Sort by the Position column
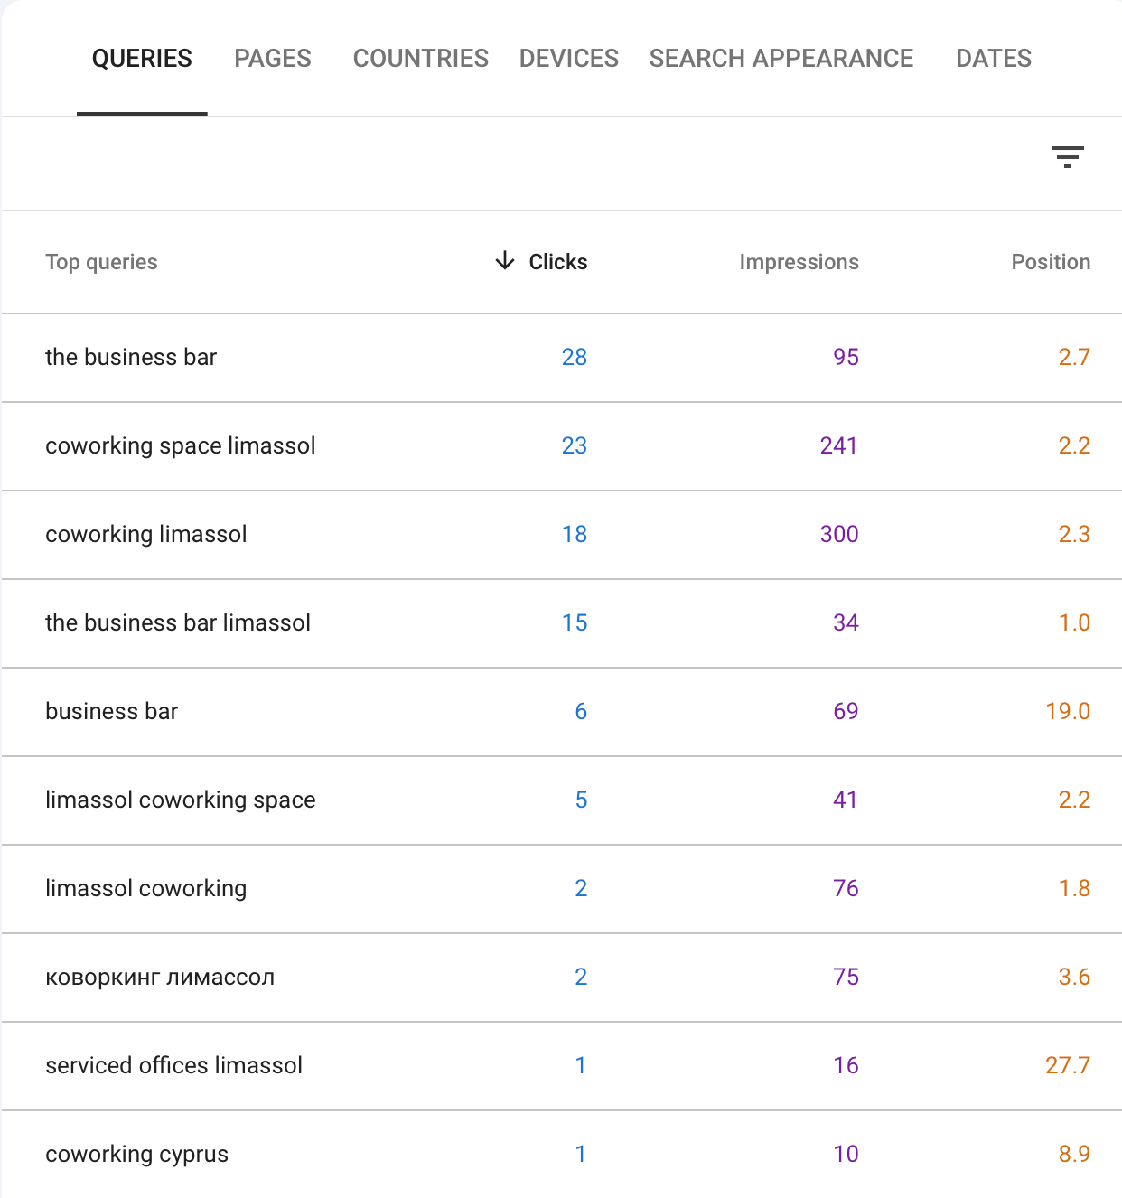The image size is (1122, 1198). coord(1051,262)
